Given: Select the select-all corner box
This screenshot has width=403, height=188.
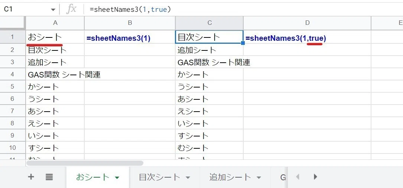Looking at the screenshot, I should (13, 23).
